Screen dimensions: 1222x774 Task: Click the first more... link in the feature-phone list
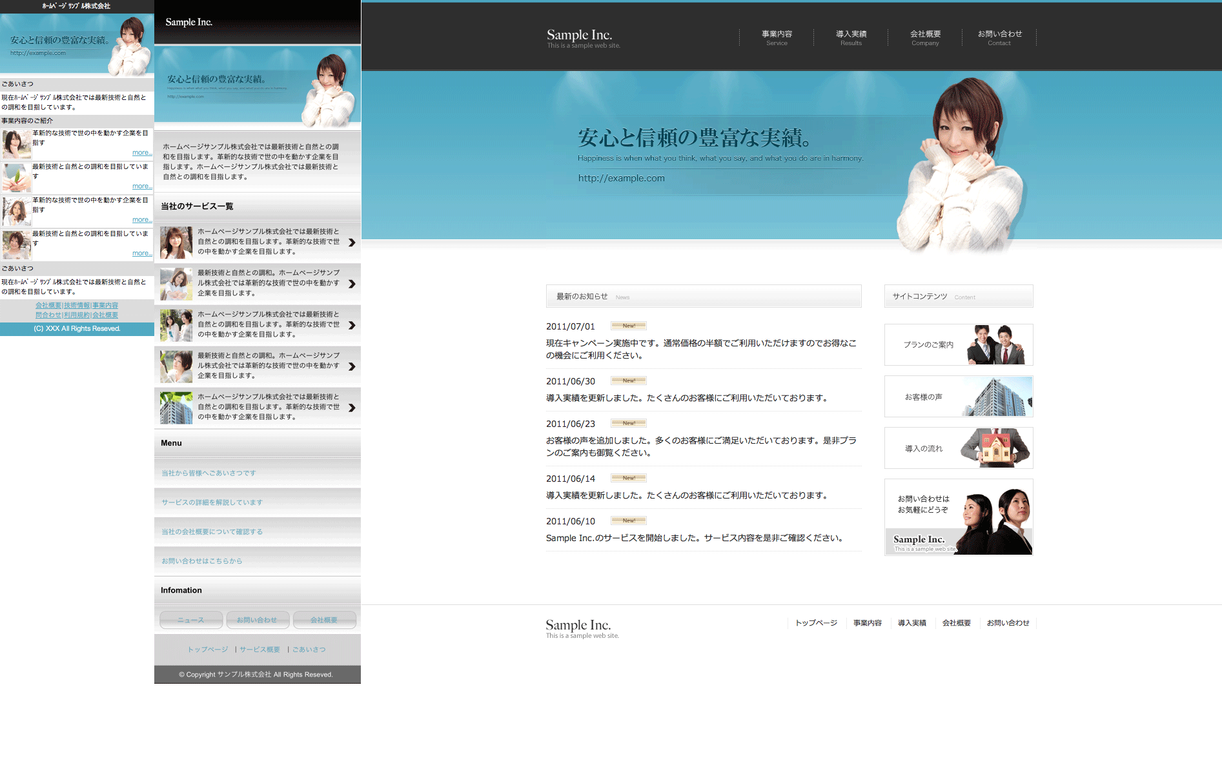(142, 153)
